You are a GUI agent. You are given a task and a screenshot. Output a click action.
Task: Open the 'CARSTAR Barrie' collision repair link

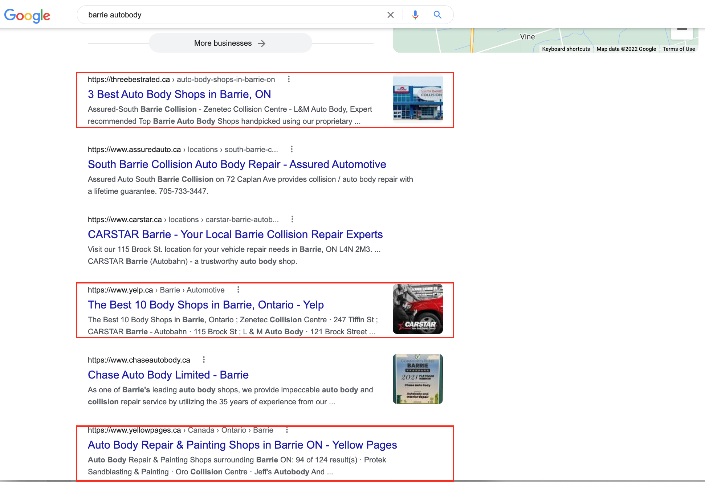[235, 234]
